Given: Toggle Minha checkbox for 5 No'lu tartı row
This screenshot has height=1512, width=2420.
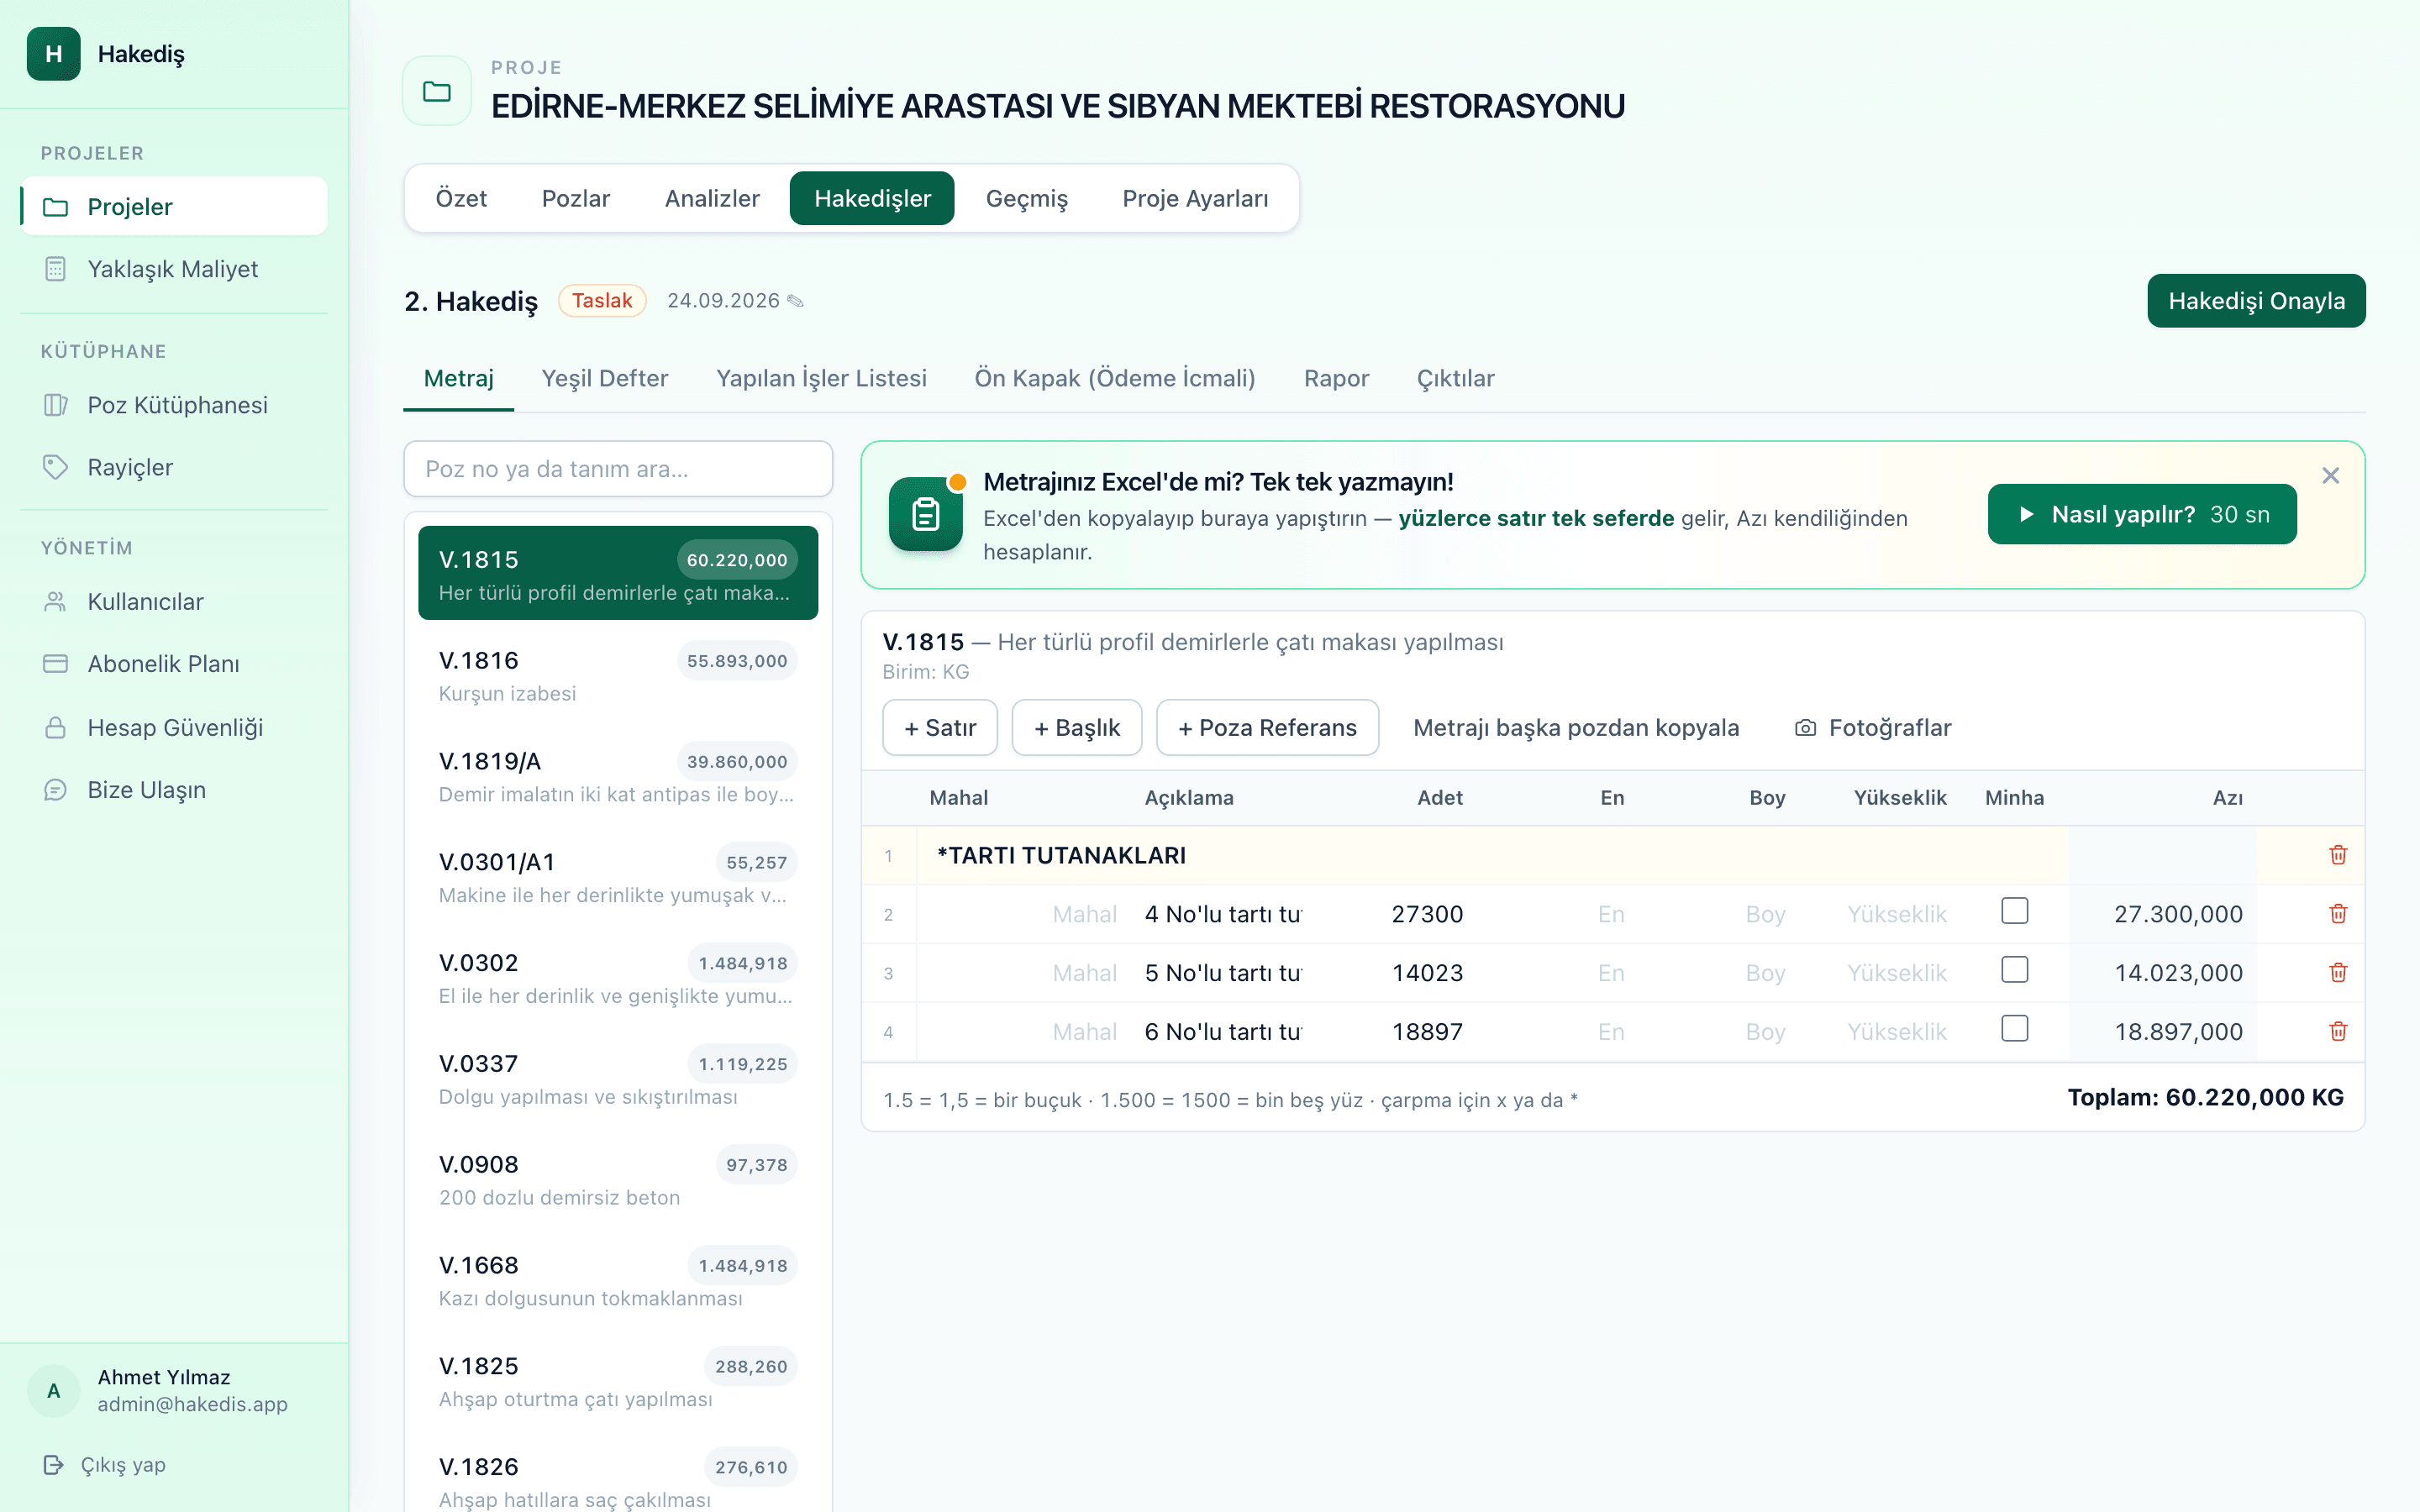Looking at the screenshot, I should click(x=2015, y=970).
